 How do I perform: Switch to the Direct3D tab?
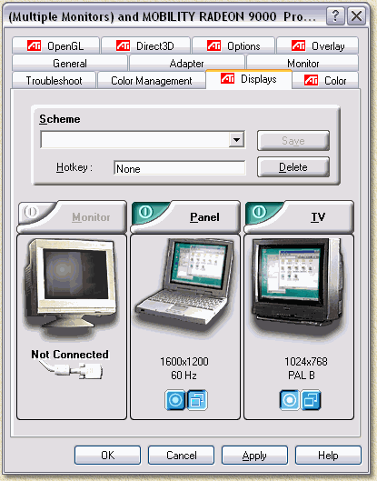click(x=145, y=46)
